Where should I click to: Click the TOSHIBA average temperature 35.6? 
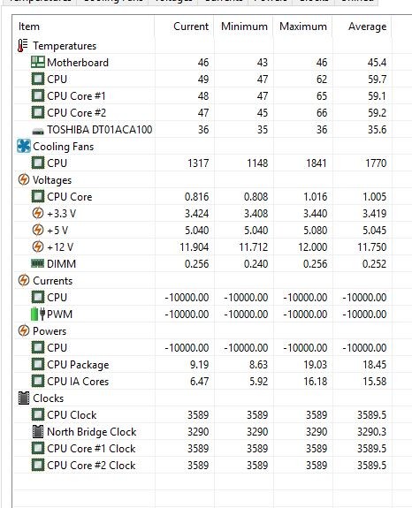(377, 130)
